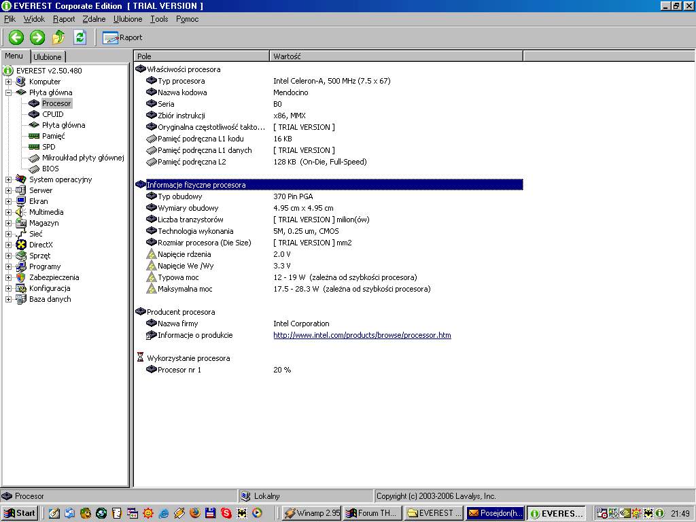696x522 pixels.
Task: Open the Posejdon taskbar window button
Action: 495,513
